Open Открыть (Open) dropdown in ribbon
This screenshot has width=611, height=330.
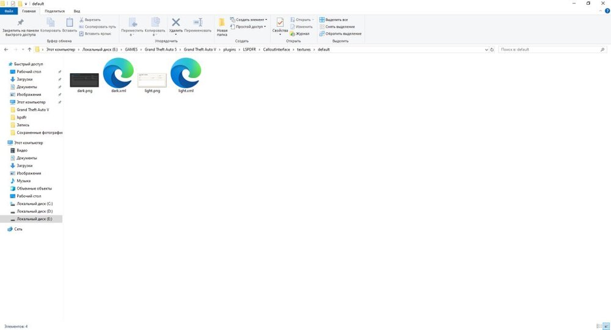[x=302, y=20]
